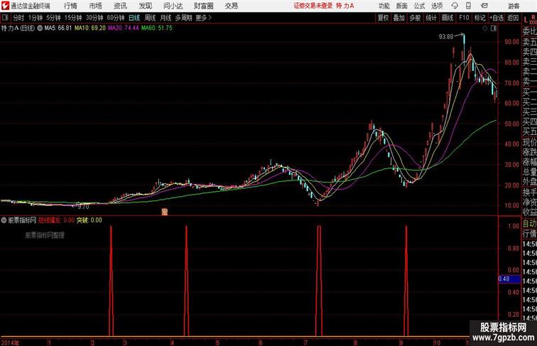The height and width of the screenshot is (346, 537).
Task: Click the customer service headset icon
Action: tap(455, 6)
